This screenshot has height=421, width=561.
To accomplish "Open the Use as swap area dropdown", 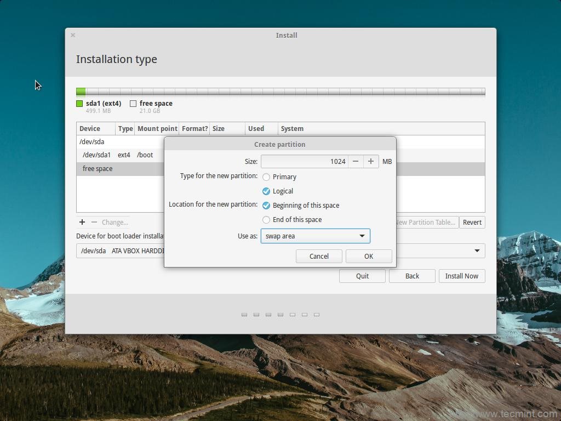I will 315,236.
